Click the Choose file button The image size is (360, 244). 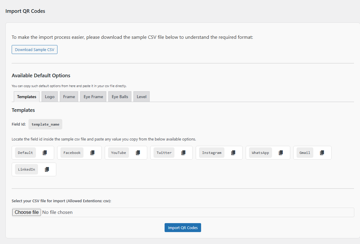pyautogui.click(x=27, y=212)
